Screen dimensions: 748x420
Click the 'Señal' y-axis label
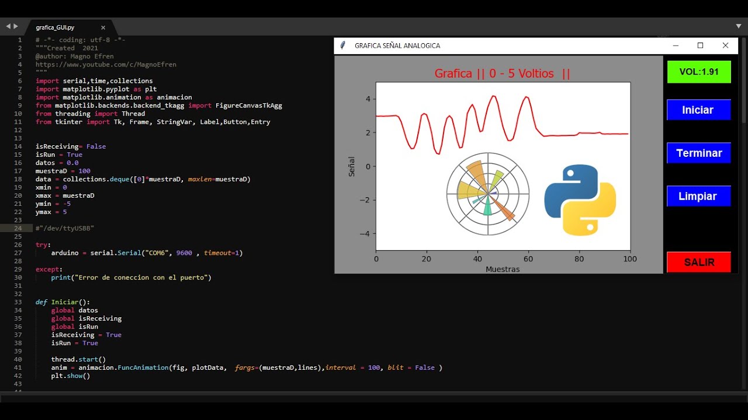point(351,166)
